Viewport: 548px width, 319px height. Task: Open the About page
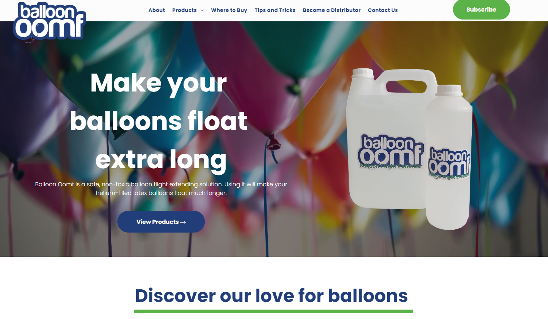[x=156, y=10]
